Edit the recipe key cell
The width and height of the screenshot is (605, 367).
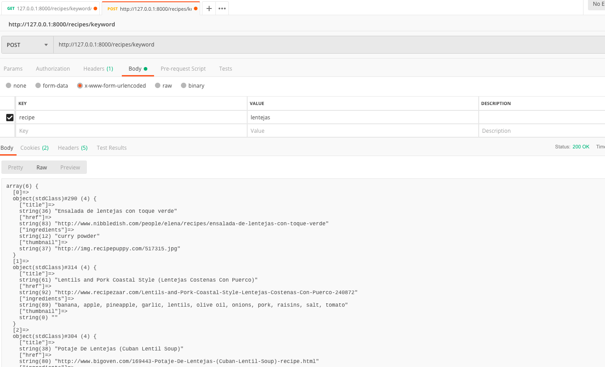click(x=131, y=118)
